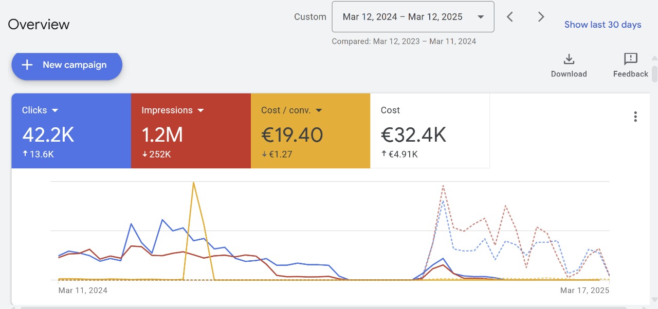Expand the Cost / conv. metric dropdown arrow
Screen dimensions: 658x309
319,110
